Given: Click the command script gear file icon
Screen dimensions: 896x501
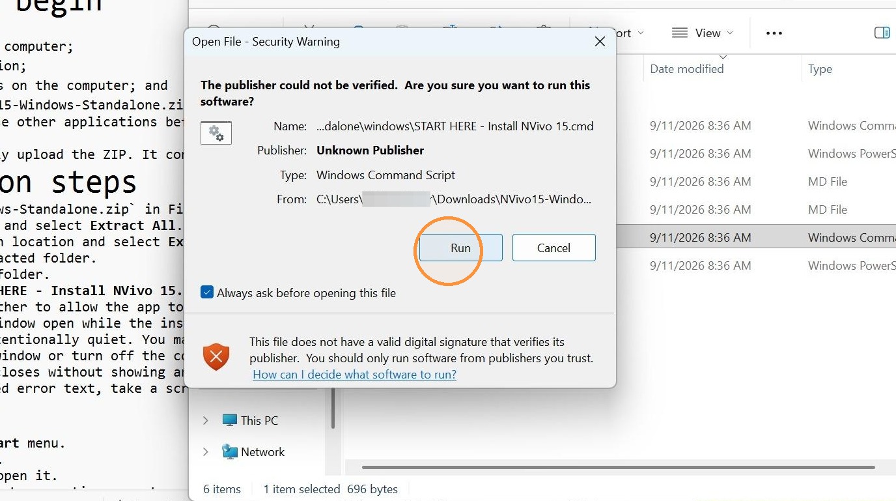Looking at the screenshot, I should [216, 133].
